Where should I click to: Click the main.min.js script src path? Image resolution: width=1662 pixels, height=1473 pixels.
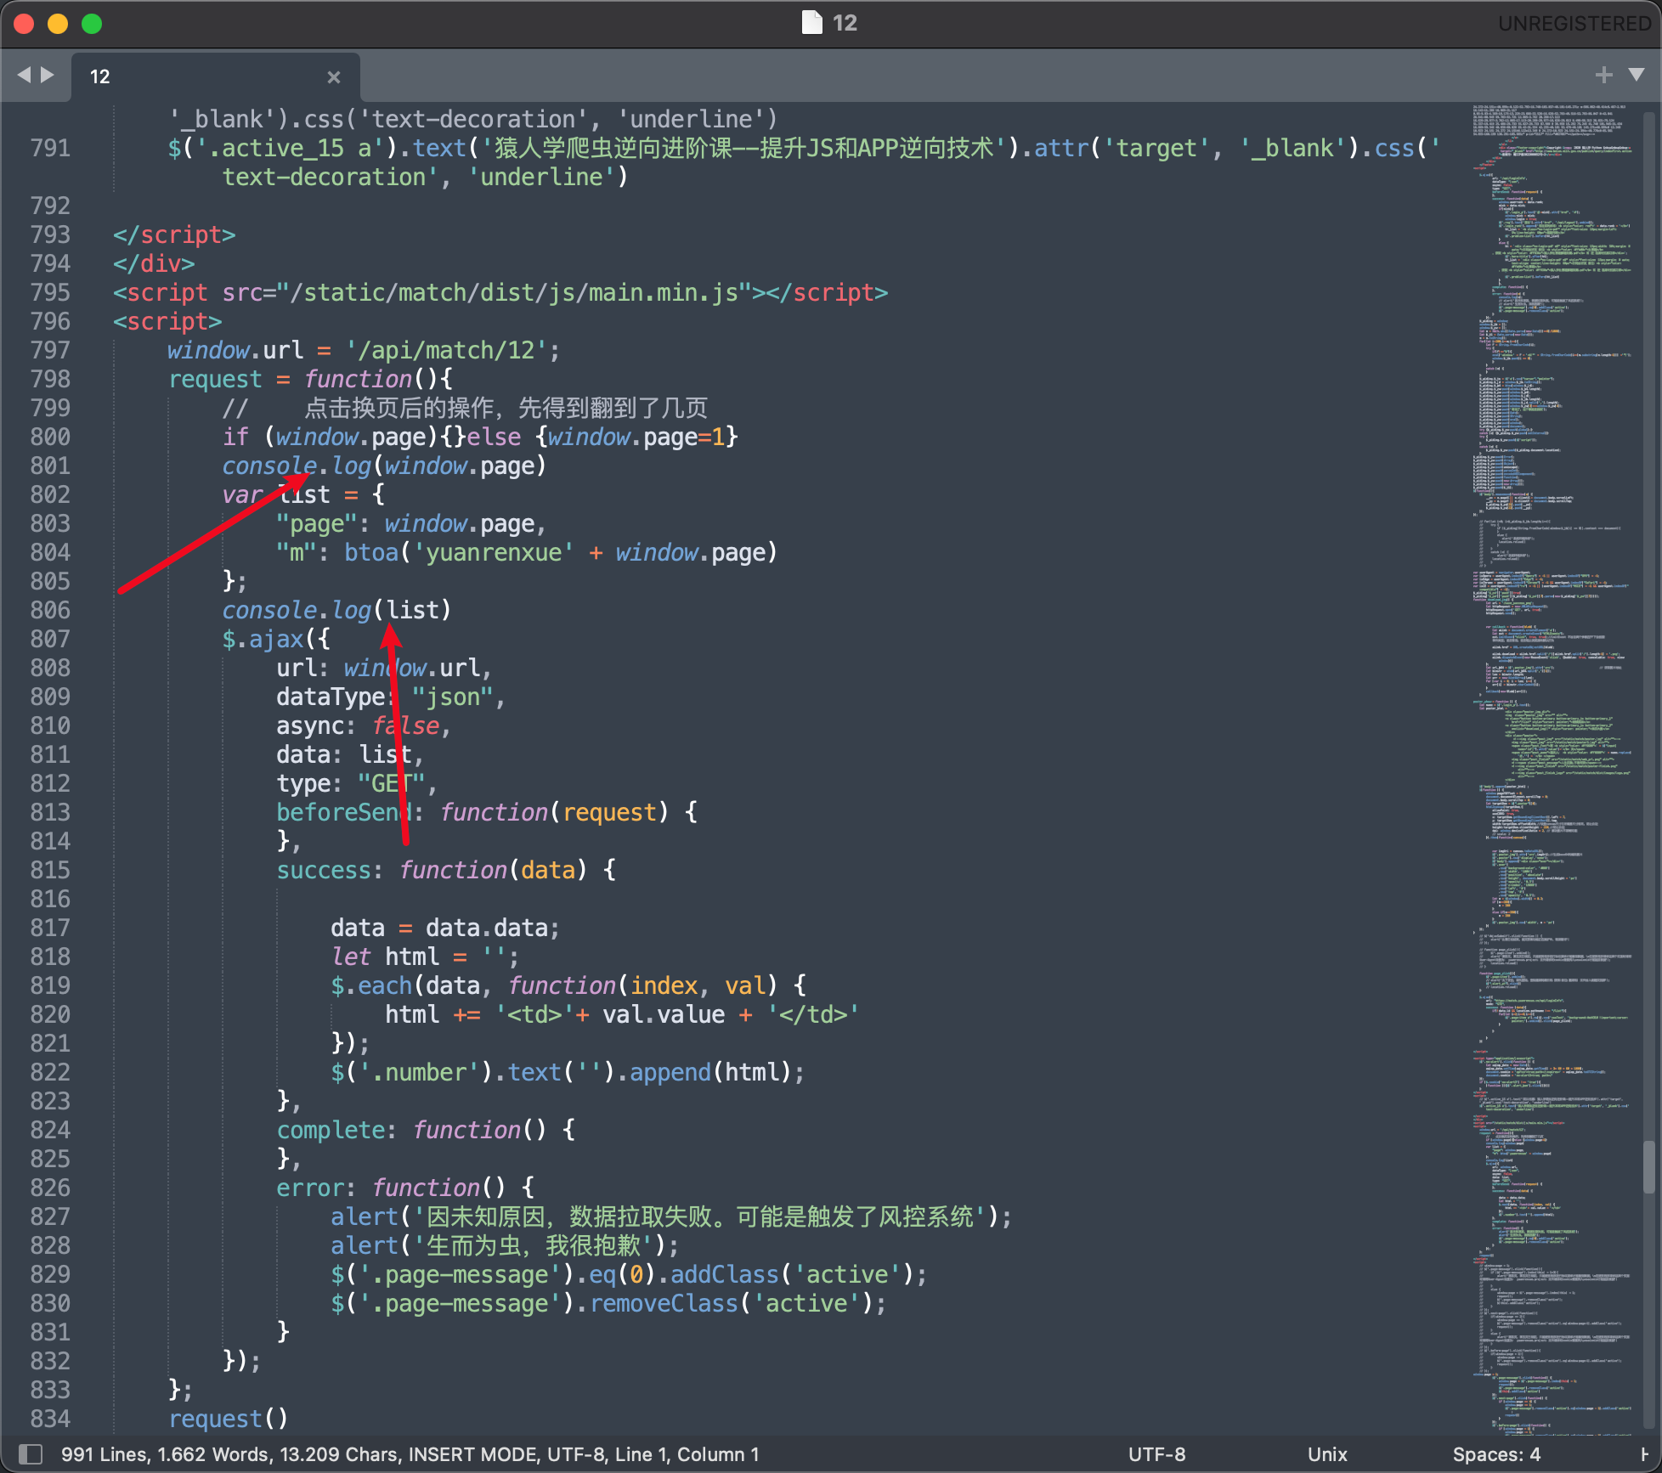tap(514, 292)
